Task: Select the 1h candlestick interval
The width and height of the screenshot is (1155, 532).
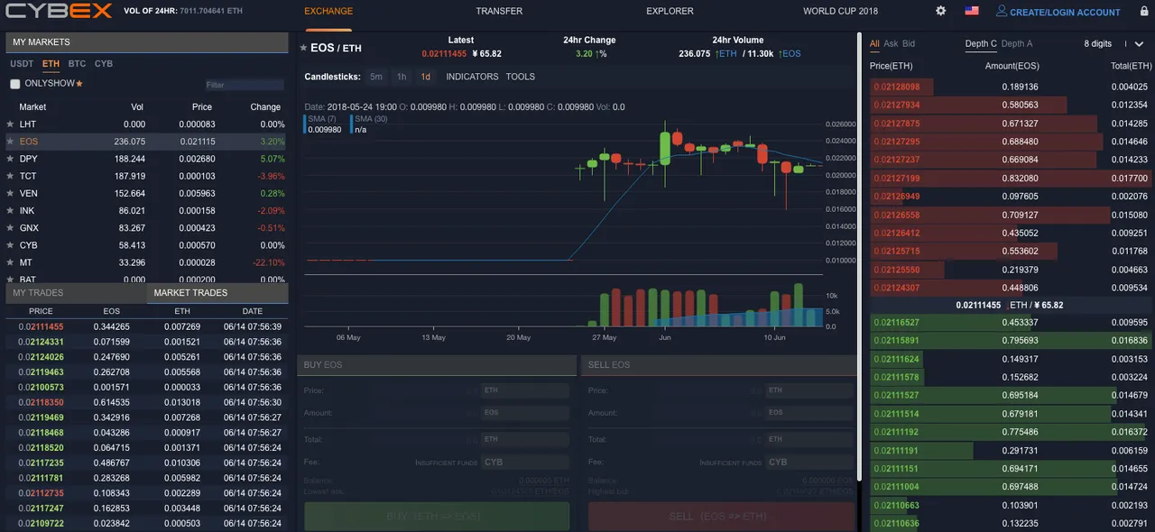Action: point(402,77)
